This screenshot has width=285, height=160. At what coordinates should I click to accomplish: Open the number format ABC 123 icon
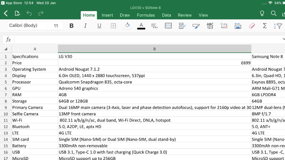pos(210,26)
